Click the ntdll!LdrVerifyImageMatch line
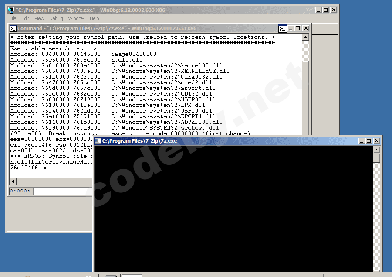This screenshot has width=392, height=277. click(x=51, y=162)
